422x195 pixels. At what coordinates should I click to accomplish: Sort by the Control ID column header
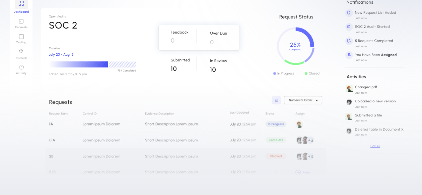click(90, 114)
